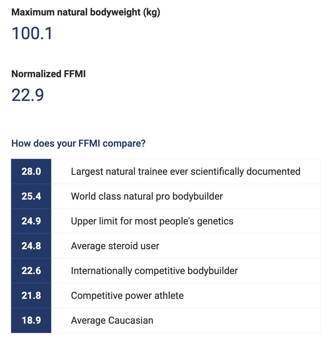Select the 18.9 FFMI cell
The height and width of the screenshot is (338, 328).
[31, 320]
